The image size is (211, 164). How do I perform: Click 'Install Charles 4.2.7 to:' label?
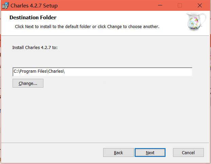pyautogui.click(x=35, y=48)
